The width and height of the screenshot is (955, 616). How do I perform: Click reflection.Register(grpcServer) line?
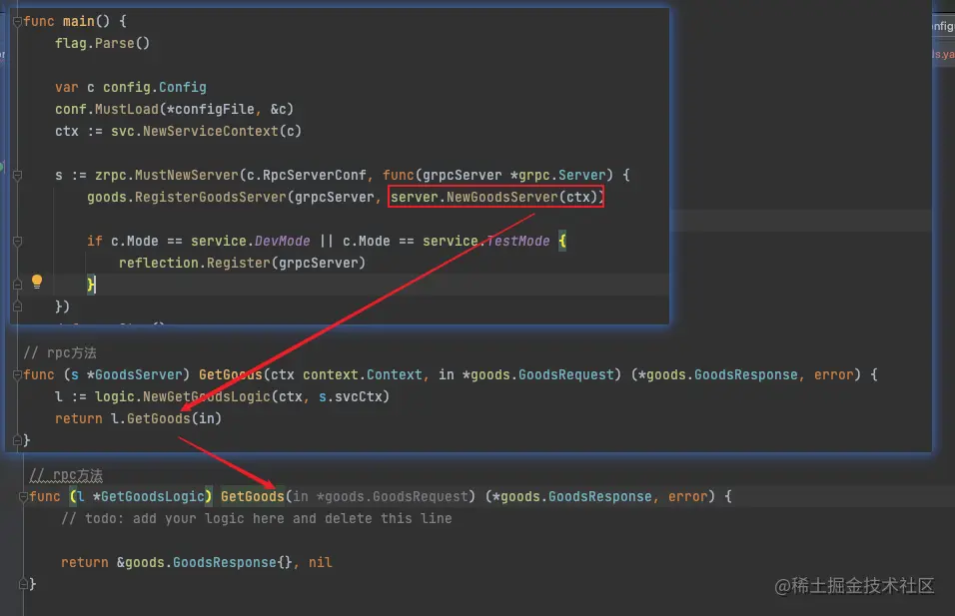(x=242, y=263)
